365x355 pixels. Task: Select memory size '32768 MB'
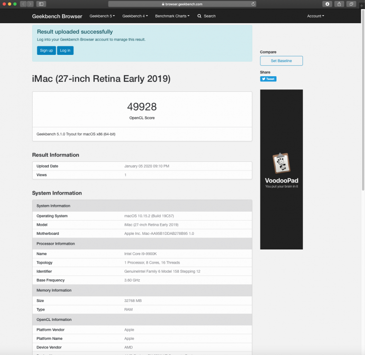(133, 301)
